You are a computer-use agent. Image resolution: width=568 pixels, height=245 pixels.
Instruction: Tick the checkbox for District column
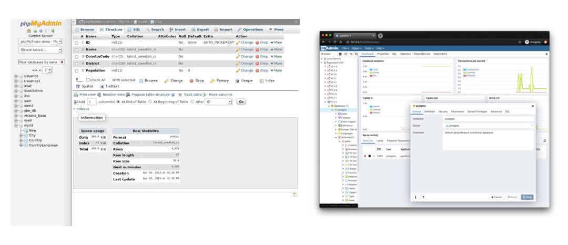(x=76, y=64)
